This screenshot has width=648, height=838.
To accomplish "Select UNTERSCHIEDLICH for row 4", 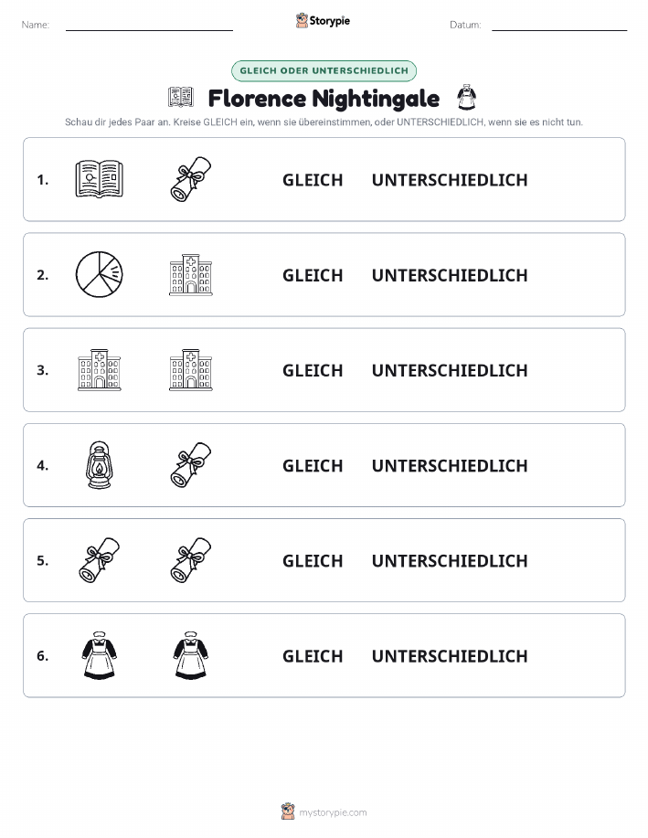I will [x=450, y=465].
